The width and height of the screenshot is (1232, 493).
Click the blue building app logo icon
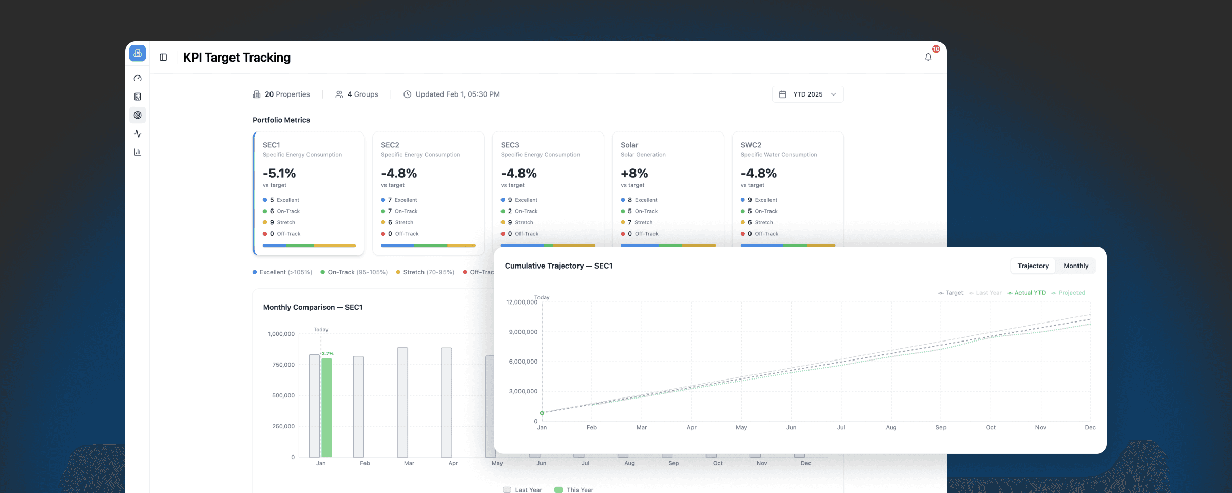(x=138, y=53)
